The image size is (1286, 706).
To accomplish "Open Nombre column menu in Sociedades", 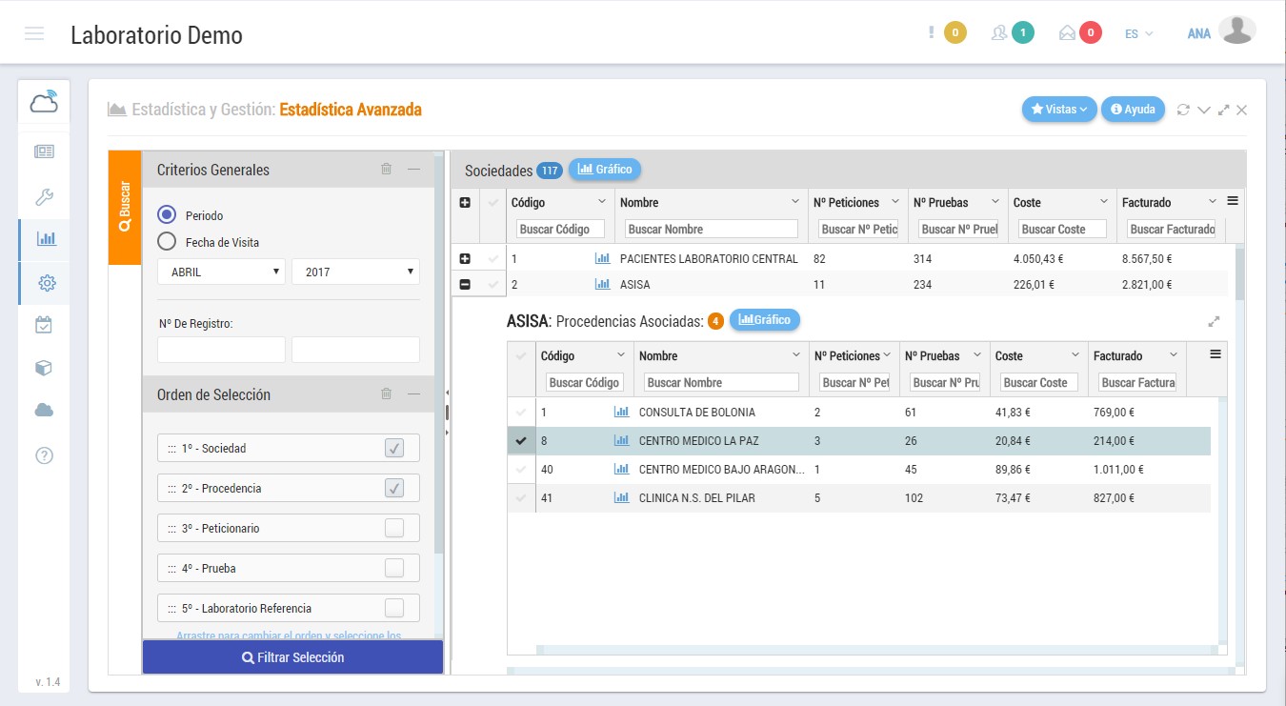I will point(796,202).
